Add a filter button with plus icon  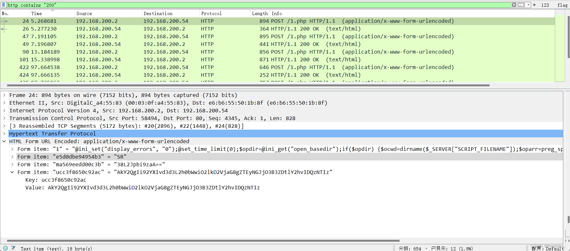click(x=534, y=5)
